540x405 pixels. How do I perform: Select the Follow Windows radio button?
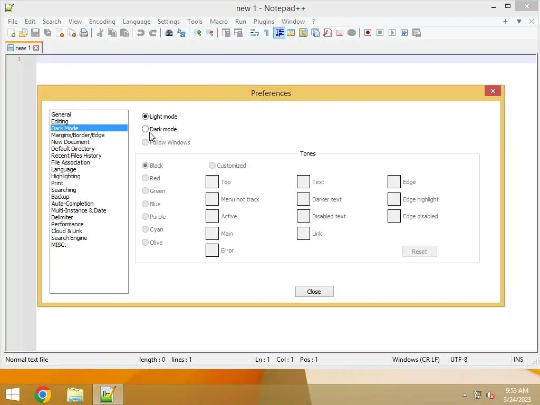146,142
